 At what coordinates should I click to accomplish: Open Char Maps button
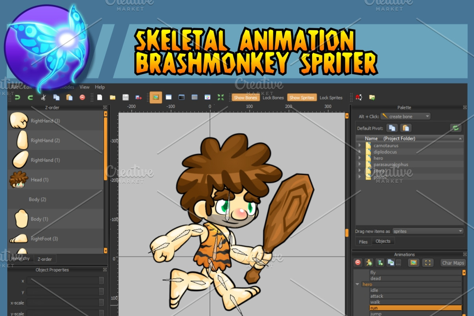pos(453,263)
